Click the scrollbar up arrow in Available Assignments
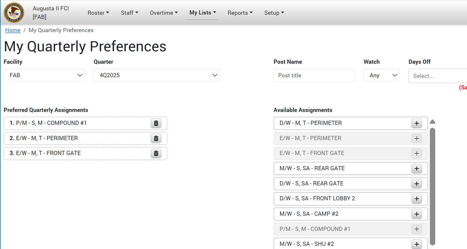 pos(433,122)
